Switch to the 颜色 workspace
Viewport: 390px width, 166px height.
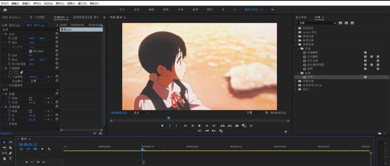(x=166, y=10)
